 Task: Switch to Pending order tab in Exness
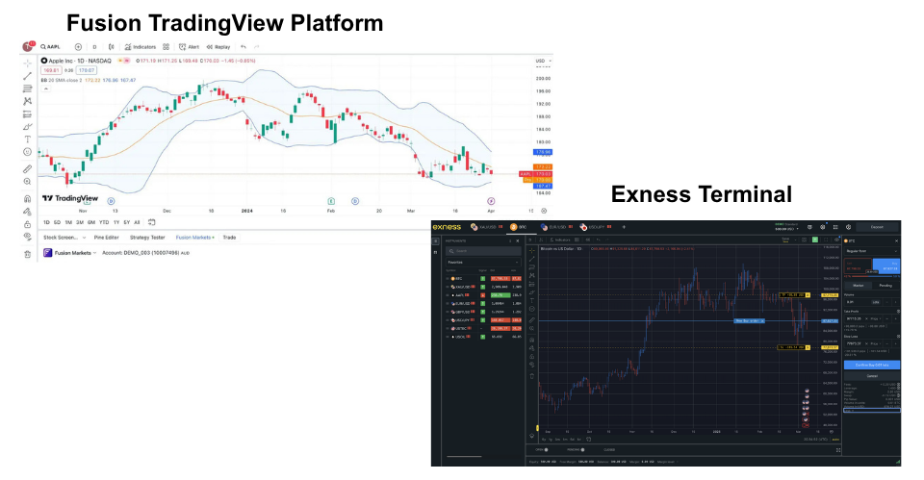(x=885, y=285)
